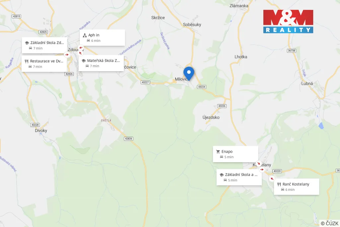340x227 pixels.
Task: Click the blue location pin at Milovice
Action: (189, 73)
